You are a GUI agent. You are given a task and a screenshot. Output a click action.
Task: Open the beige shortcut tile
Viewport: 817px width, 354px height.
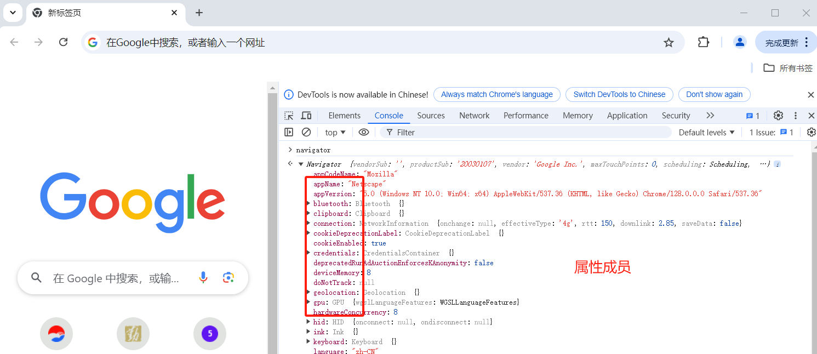[133, 333]
